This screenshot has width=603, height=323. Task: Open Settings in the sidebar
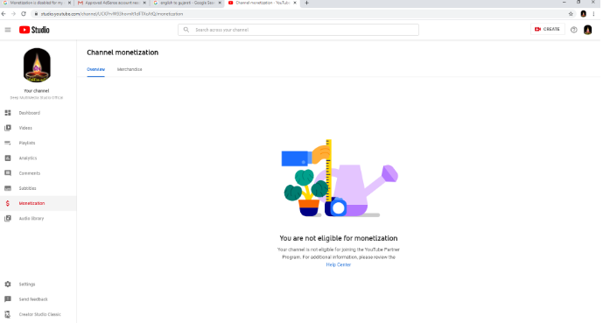tap(39, 284)
